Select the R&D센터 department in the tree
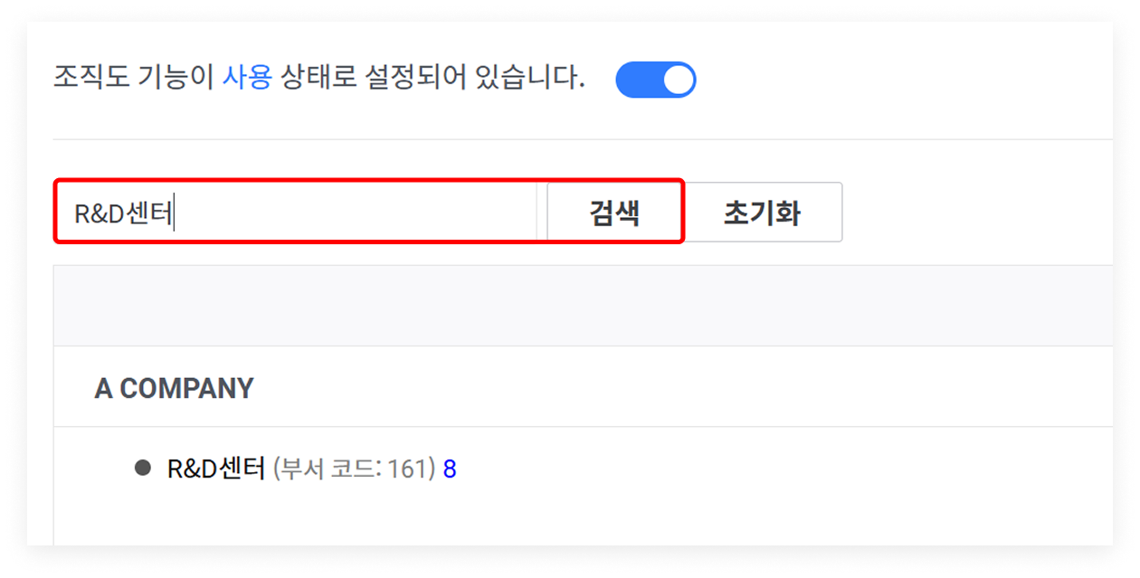This screenshot has height=578, width=1140. 217,469
